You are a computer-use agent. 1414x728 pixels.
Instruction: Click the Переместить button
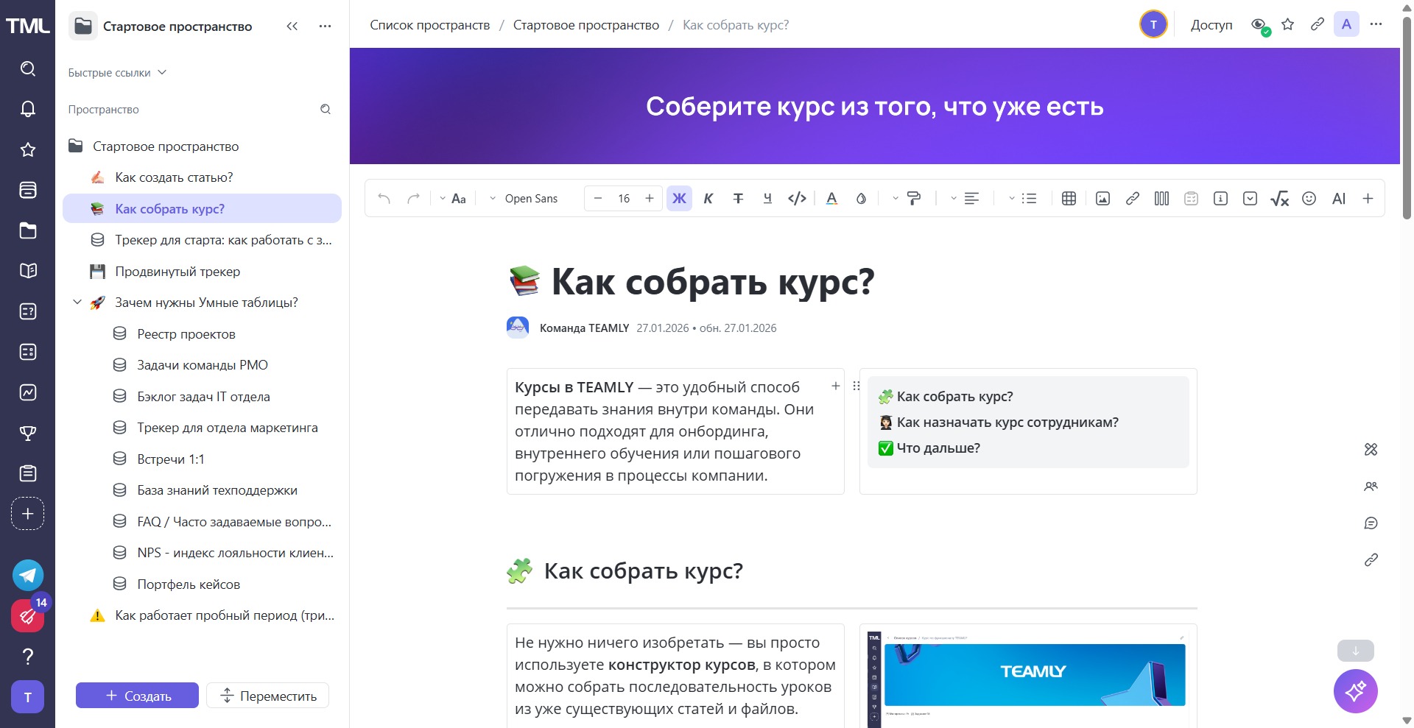click(x=267, y=696)
